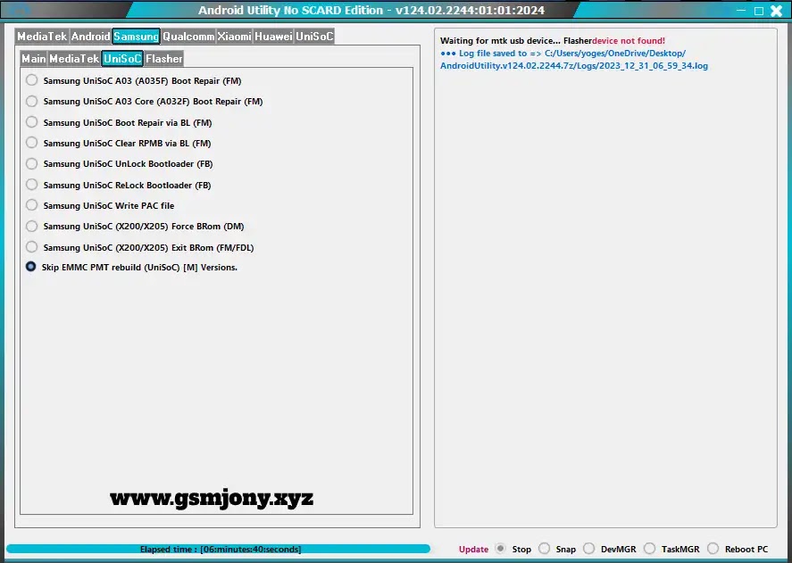Open the Flasher sub-tab
Viewport: 792px width, 563px height.
164,59
